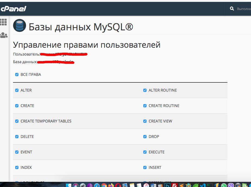Open Opera browser from the Dock

118,185
